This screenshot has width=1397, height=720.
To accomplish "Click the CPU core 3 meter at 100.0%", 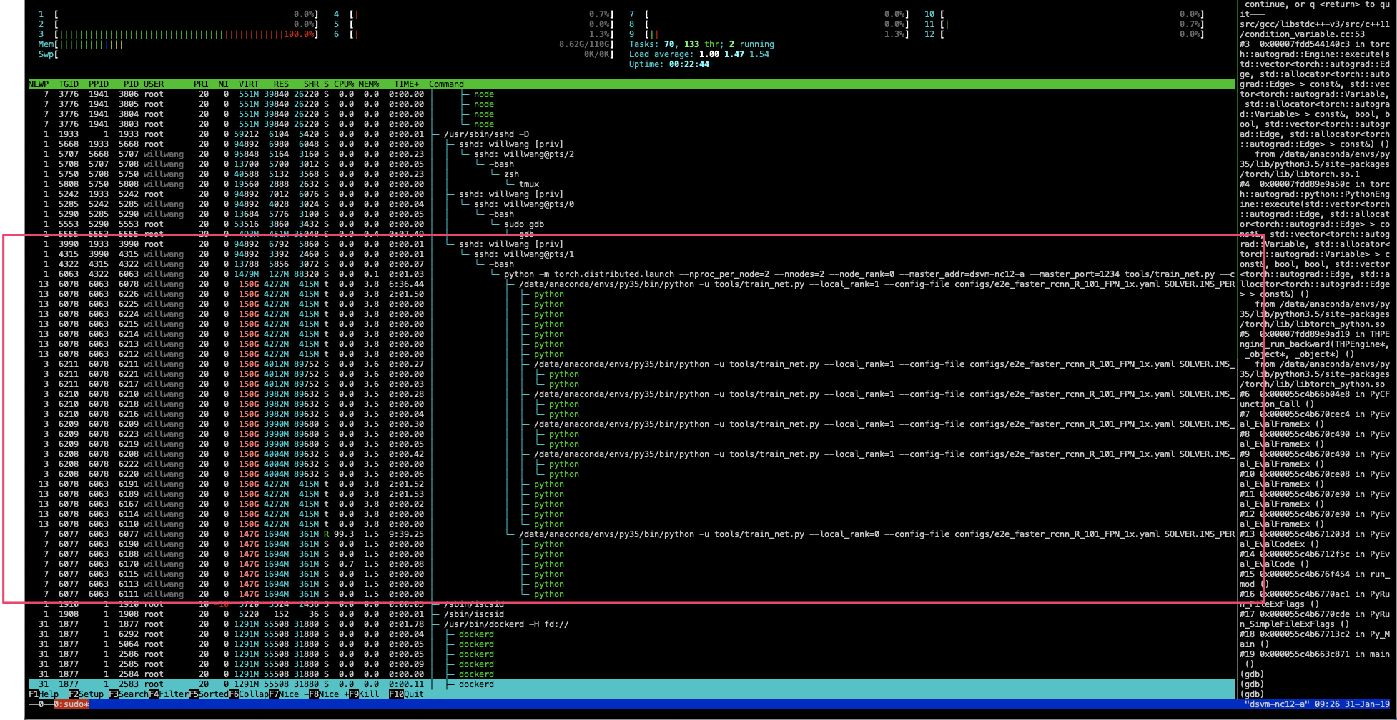I will pos(179,34).
